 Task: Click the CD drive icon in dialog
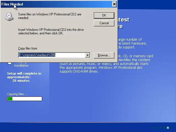pos(9,16)
